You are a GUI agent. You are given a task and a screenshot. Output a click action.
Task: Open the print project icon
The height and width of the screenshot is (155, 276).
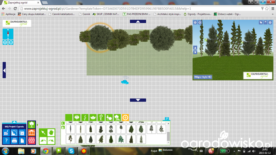click(14, 141)
